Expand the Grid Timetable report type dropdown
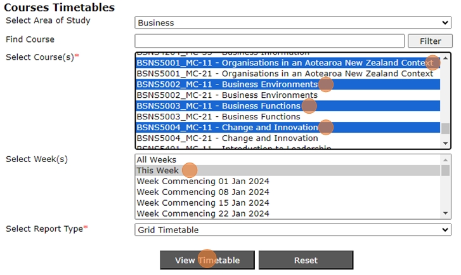 (x=292, y=230)
